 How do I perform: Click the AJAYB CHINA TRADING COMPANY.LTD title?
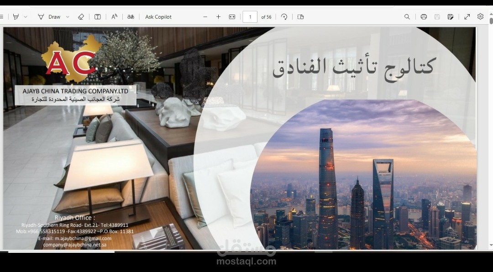75,91
